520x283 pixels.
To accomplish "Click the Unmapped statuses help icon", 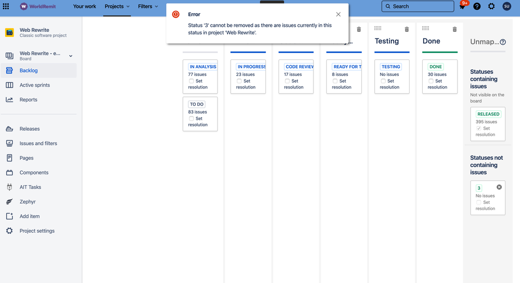I will (503, 42).
